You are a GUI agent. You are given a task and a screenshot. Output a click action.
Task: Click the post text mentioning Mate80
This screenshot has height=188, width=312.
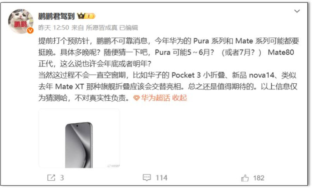coord(281,53)
